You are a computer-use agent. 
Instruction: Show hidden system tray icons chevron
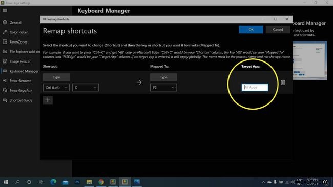263,182
